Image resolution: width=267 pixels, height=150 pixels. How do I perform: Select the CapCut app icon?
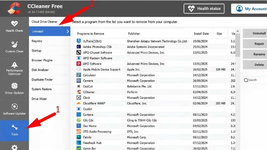tap(79, 86)
